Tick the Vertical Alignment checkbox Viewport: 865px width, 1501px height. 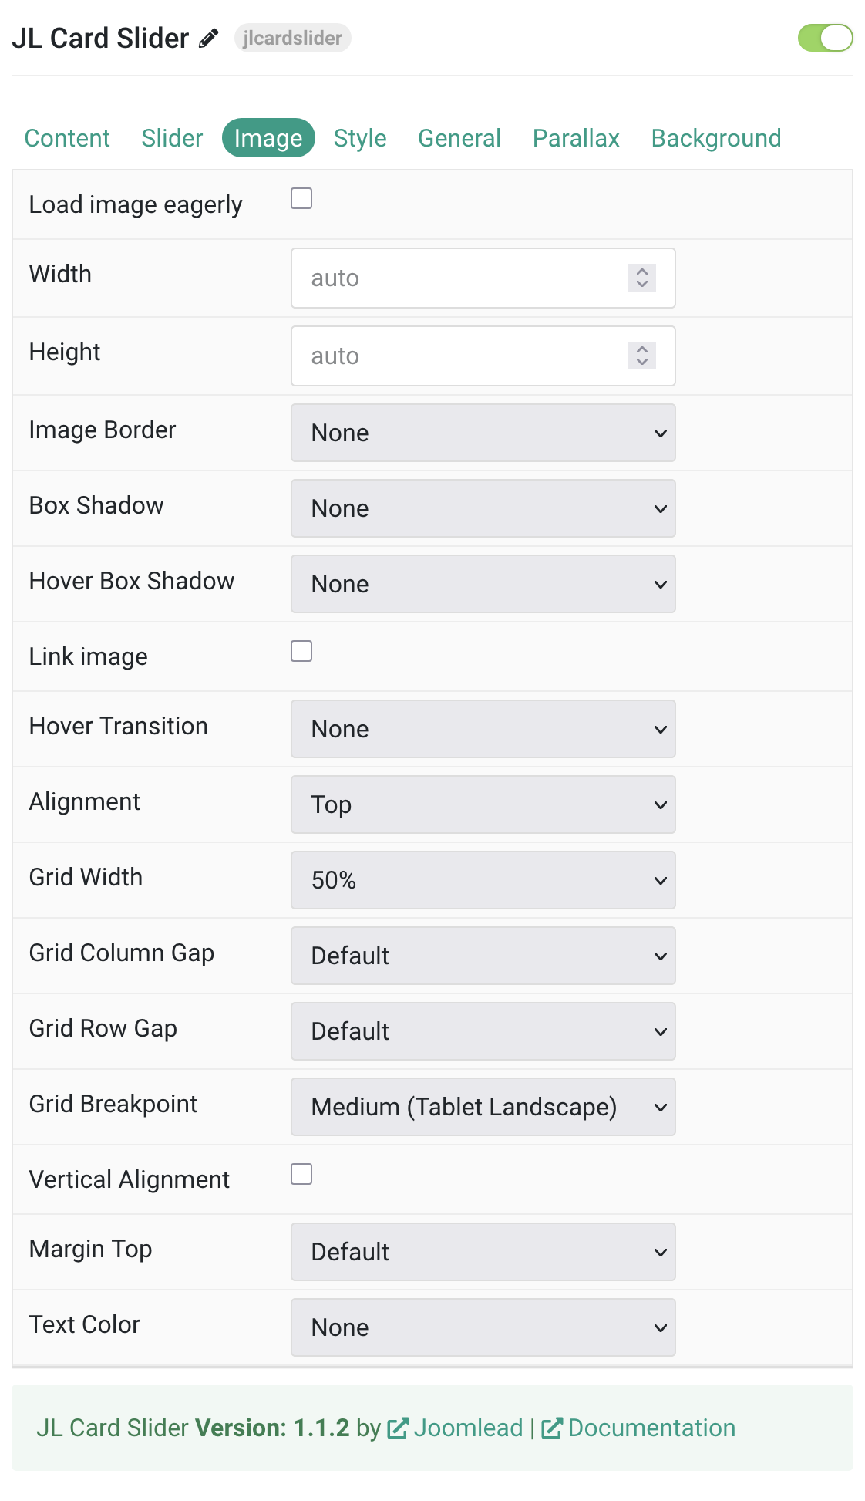301,1175
